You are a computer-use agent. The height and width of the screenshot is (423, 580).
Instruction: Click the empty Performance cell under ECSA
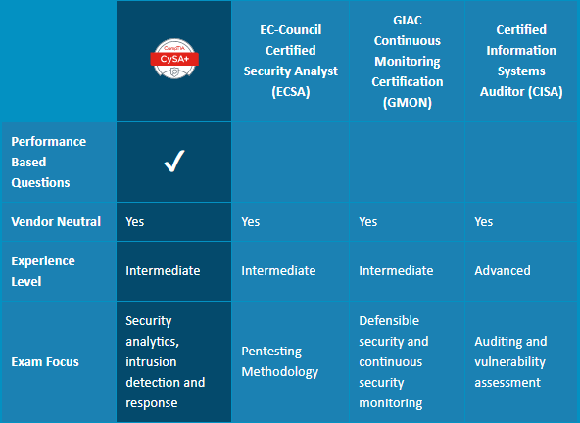[x=291, y=162]
